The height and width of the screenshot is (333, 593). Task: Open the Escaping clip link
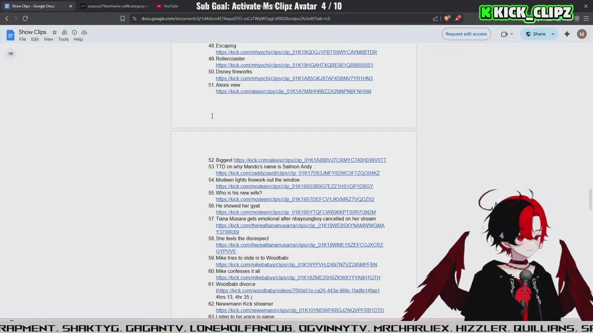296,52
